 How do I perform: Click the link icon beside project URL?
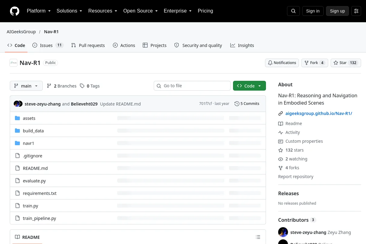(281, 113)
